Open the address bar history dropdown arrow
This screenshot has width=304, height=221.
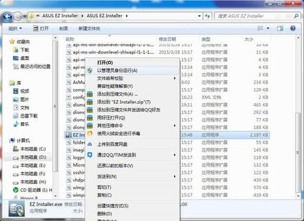(199, 16)
